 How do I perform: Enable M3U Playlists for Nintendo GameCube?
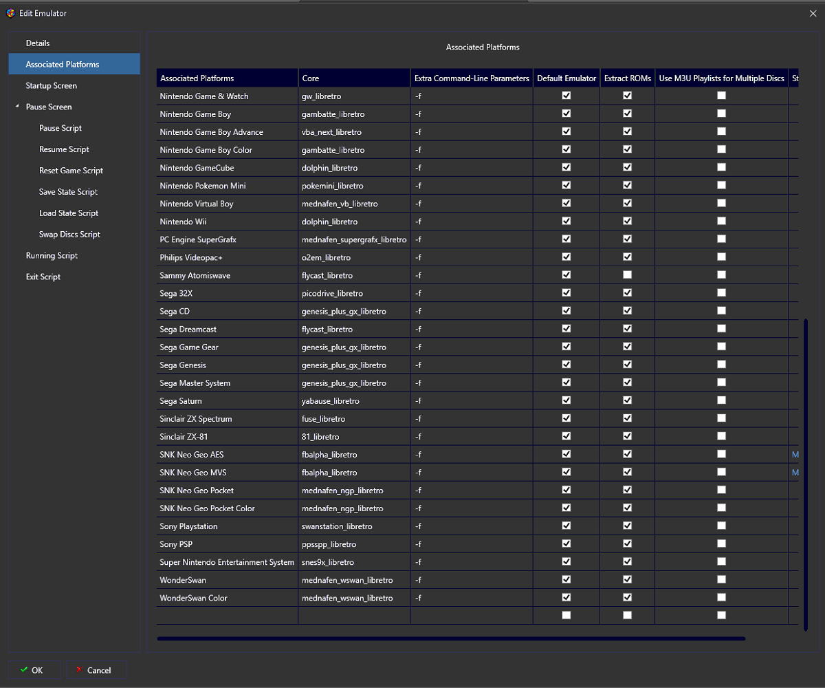(721, 167)
